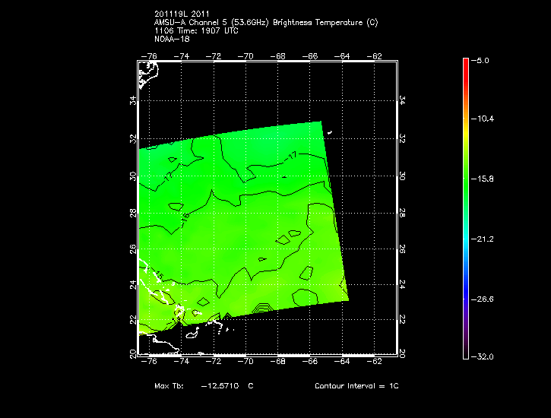The image size is (551, 418).
Task: Click the red top end of the color bar
Action: point(465,64)
